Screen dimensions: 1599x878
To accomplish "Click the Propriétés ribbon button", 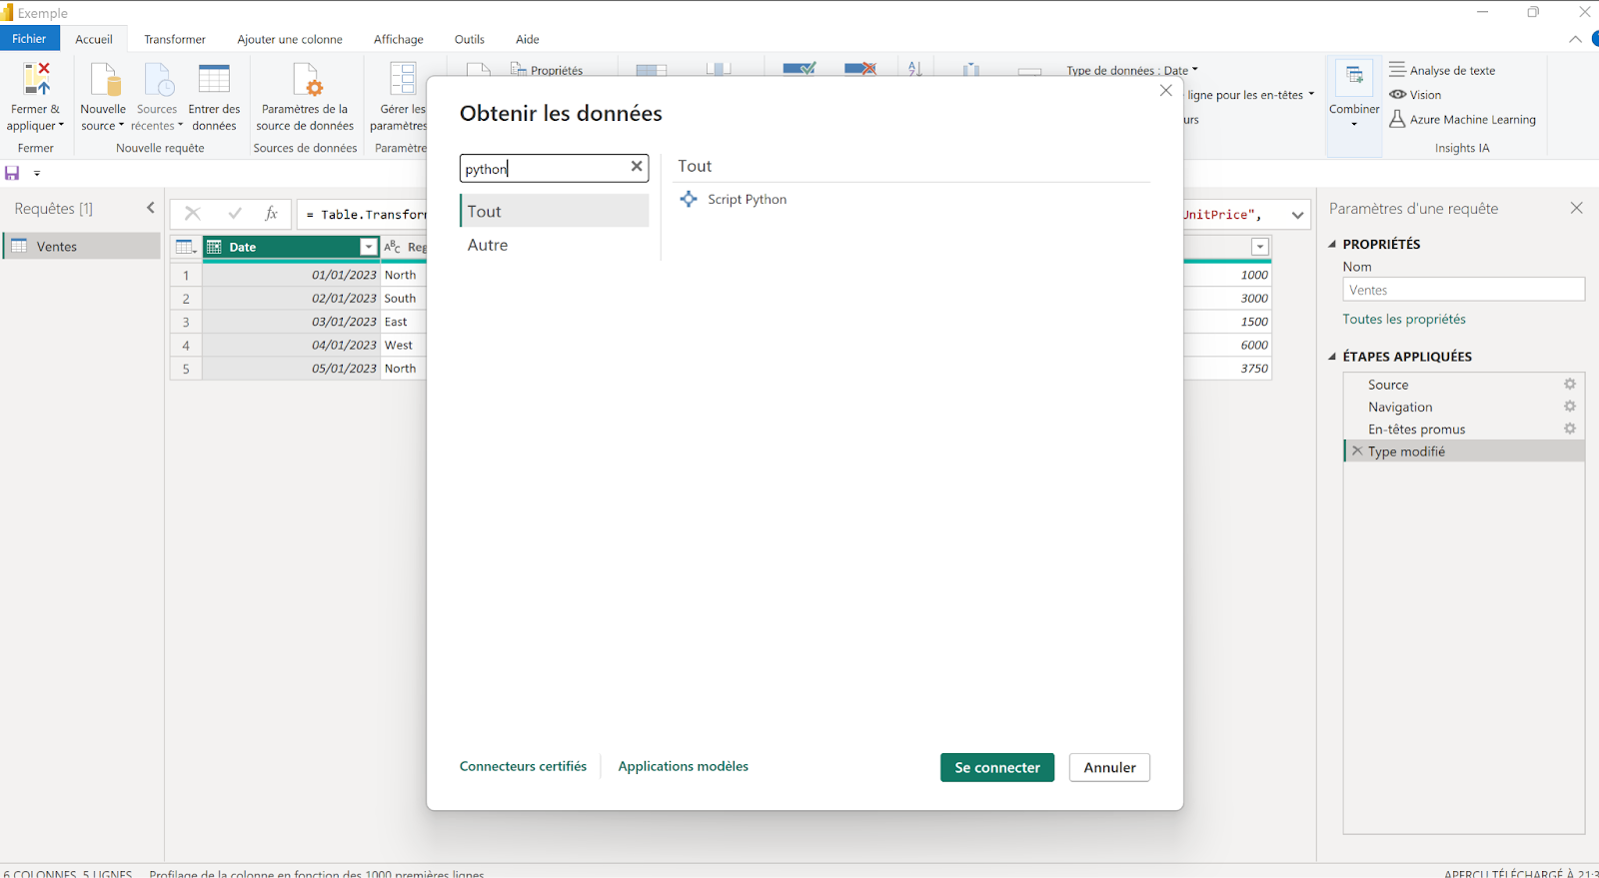I will pyautogui.click(x=547, y=70).
